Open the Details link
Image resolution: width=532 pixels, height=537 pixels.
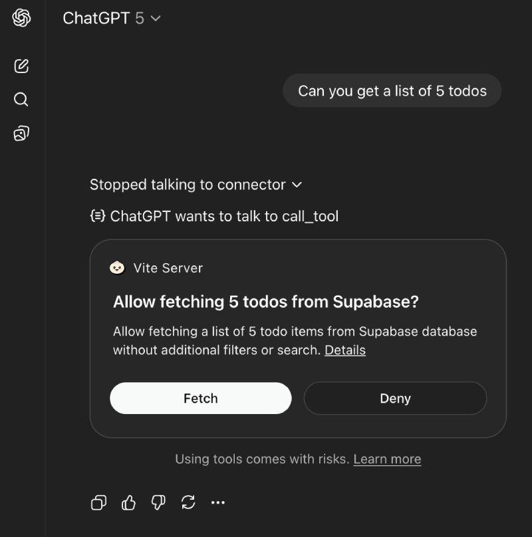[x=344, y=350]
